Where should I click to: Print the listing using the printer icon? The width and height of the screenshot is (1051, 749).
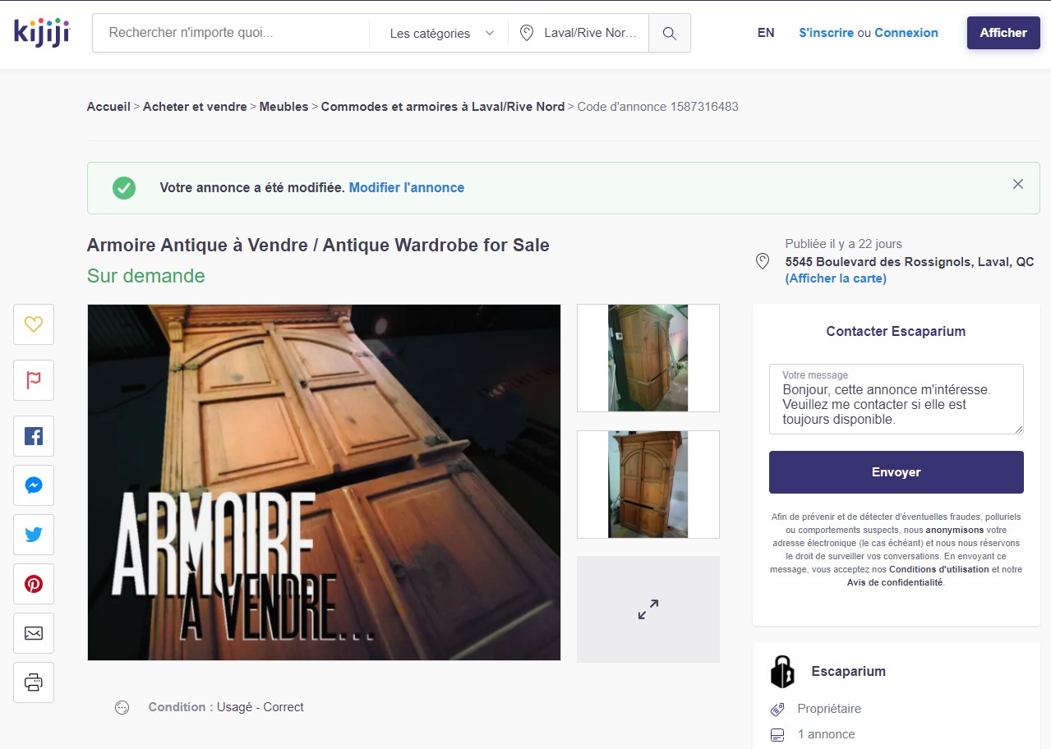point(33,682)
